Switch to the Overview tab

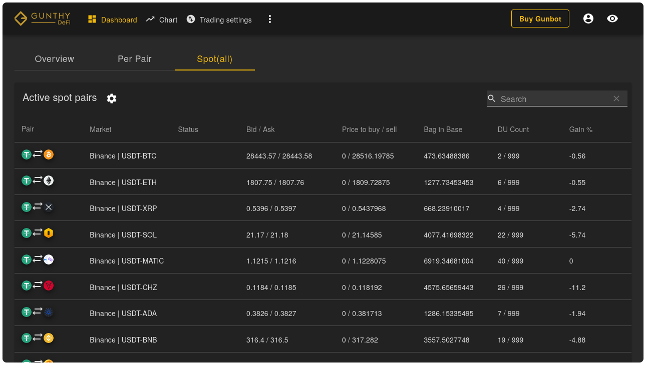55,59
